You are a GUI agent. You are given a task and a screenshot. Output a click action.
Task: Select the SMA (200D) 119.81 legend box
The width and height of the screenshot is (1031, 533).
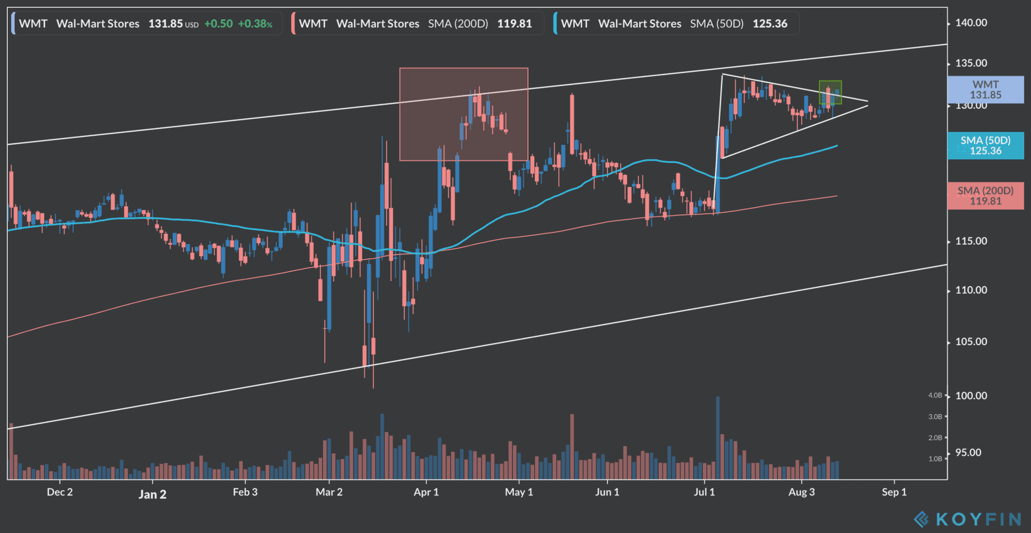click(x=417, y=23)
